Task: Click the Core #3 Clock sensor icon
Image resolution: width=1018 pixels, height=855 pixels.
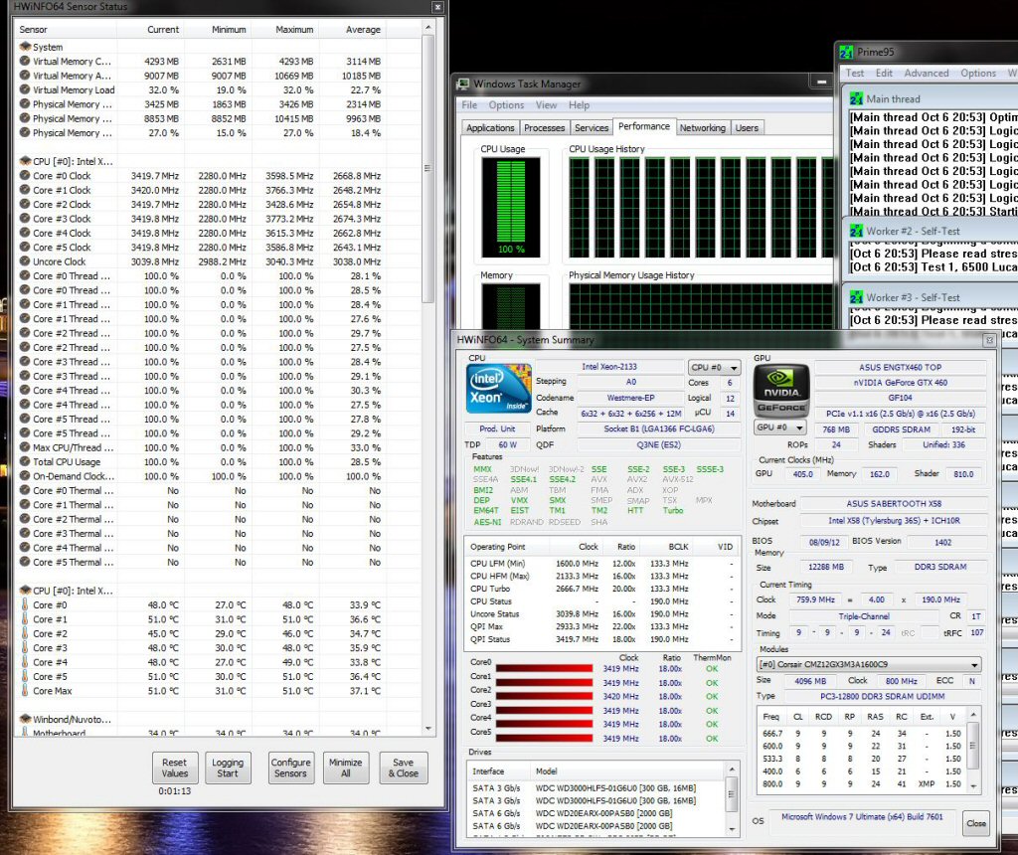Action: [x=25, y=218]
